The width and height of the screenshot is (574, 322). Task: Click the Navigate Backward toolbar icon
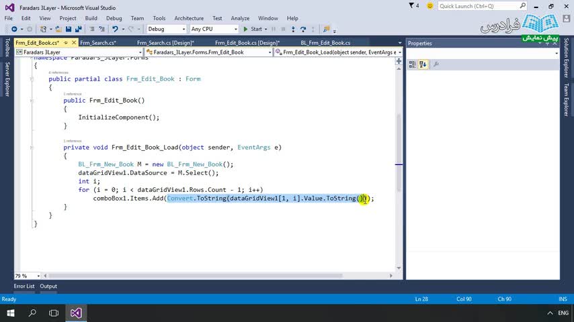[14, 29]
